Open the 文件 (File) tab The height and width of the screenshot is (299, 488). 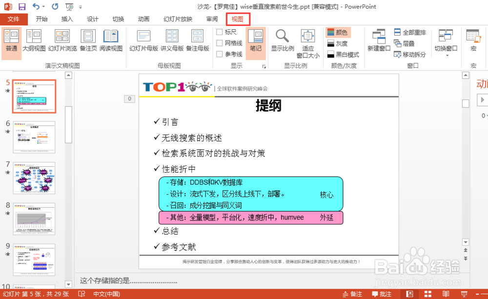click(14, 19)
